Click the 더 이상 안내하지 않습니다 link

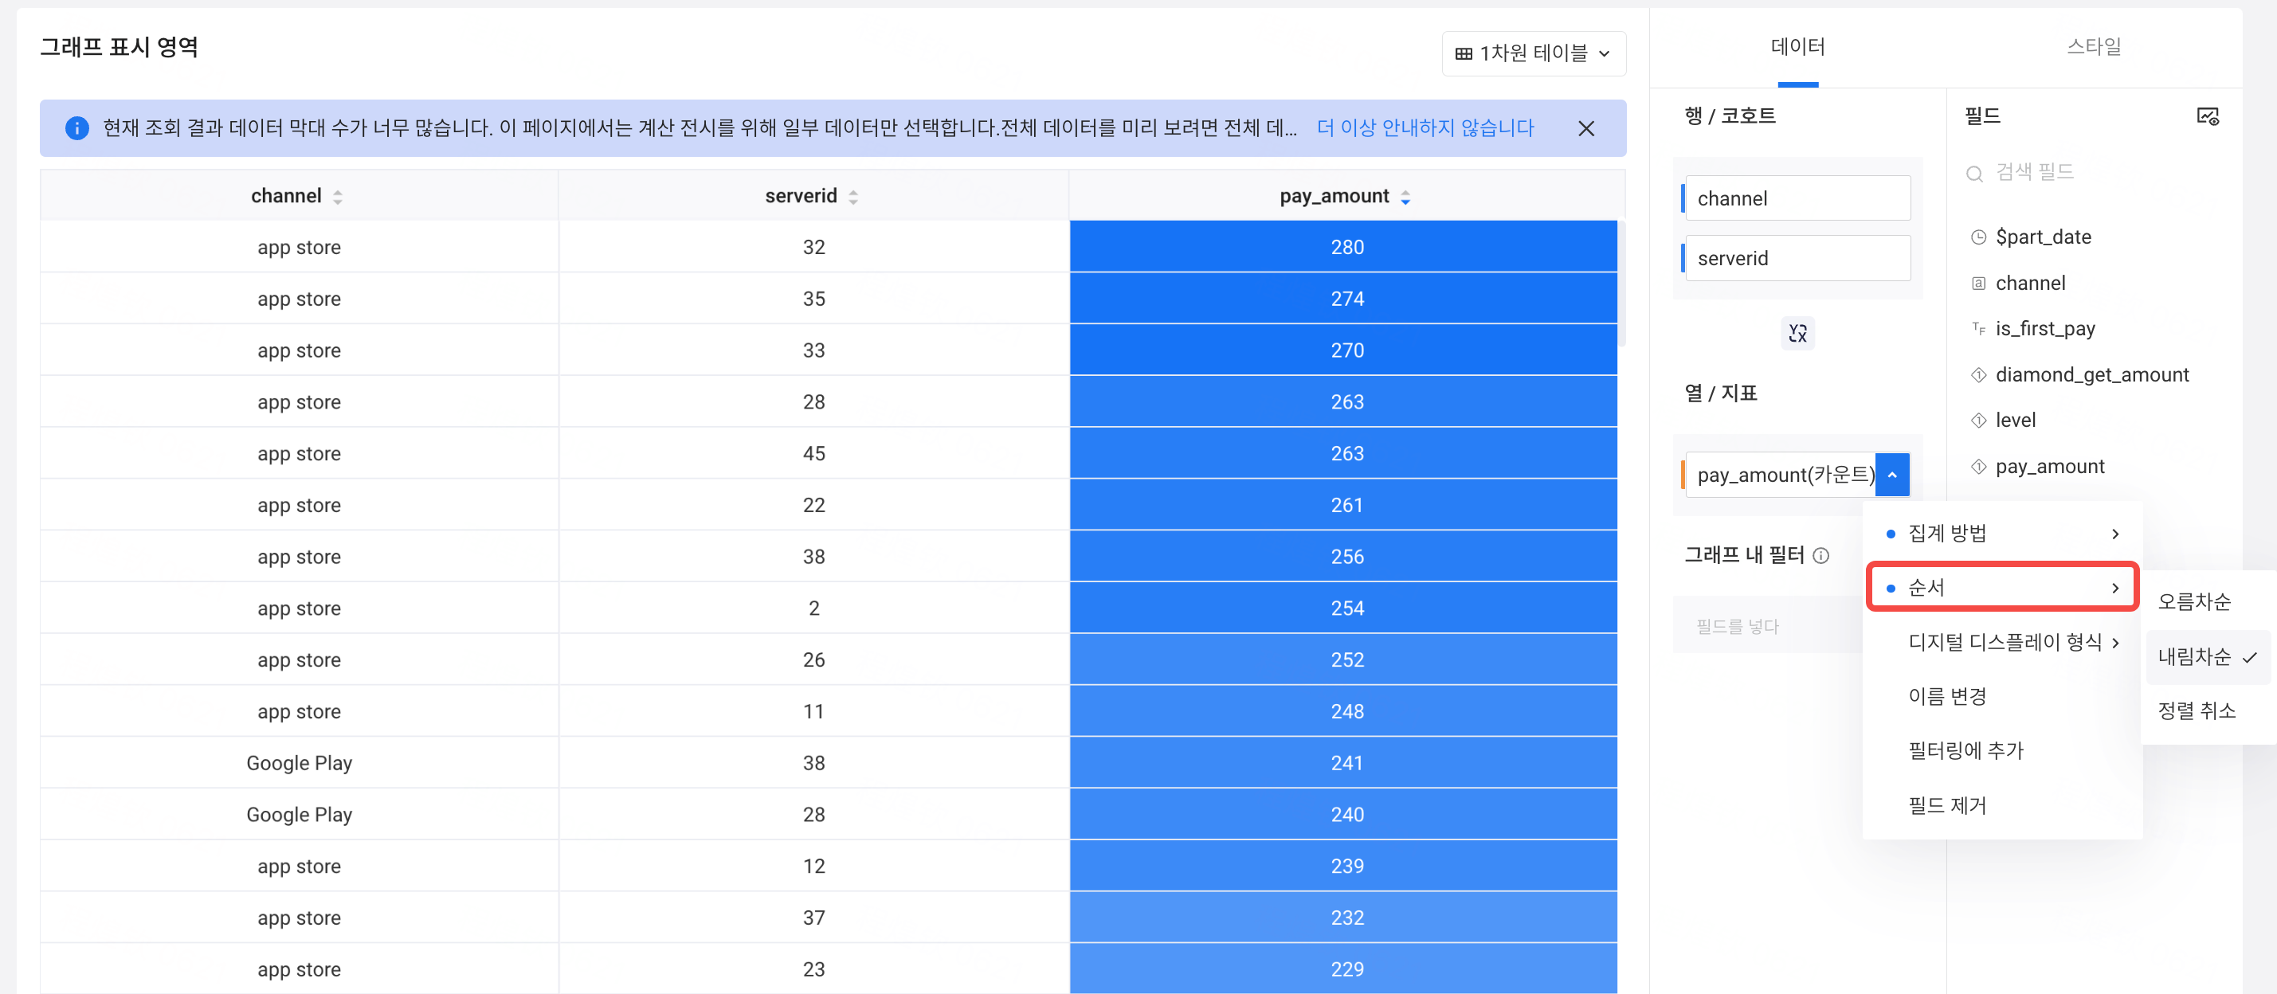pyautogui.click(x=1425, y=128)
